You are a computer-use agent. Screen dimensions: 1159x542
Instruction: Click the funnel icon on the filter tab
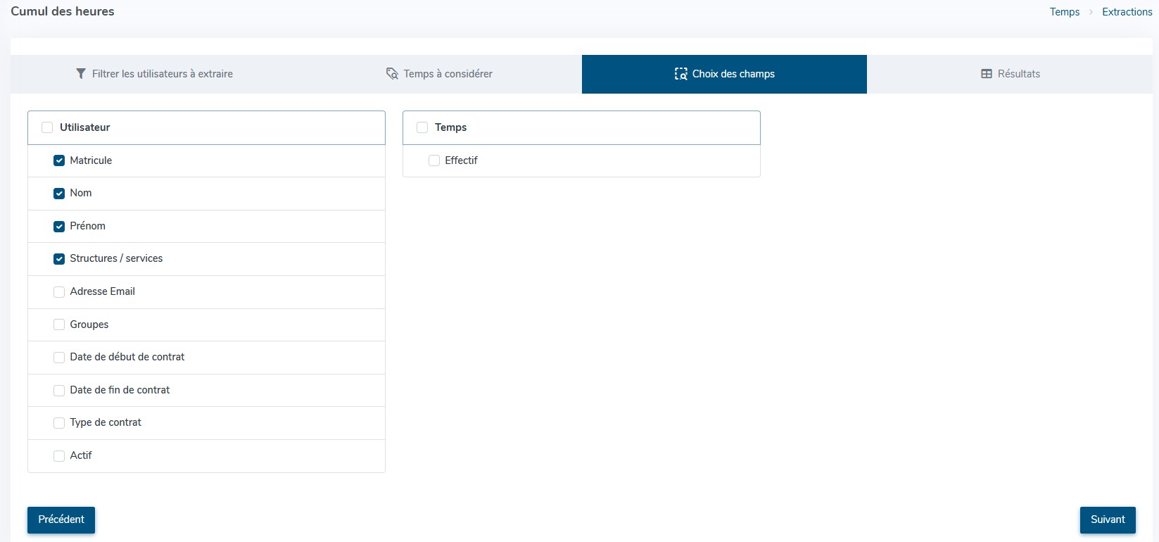(x=81, y=74)
